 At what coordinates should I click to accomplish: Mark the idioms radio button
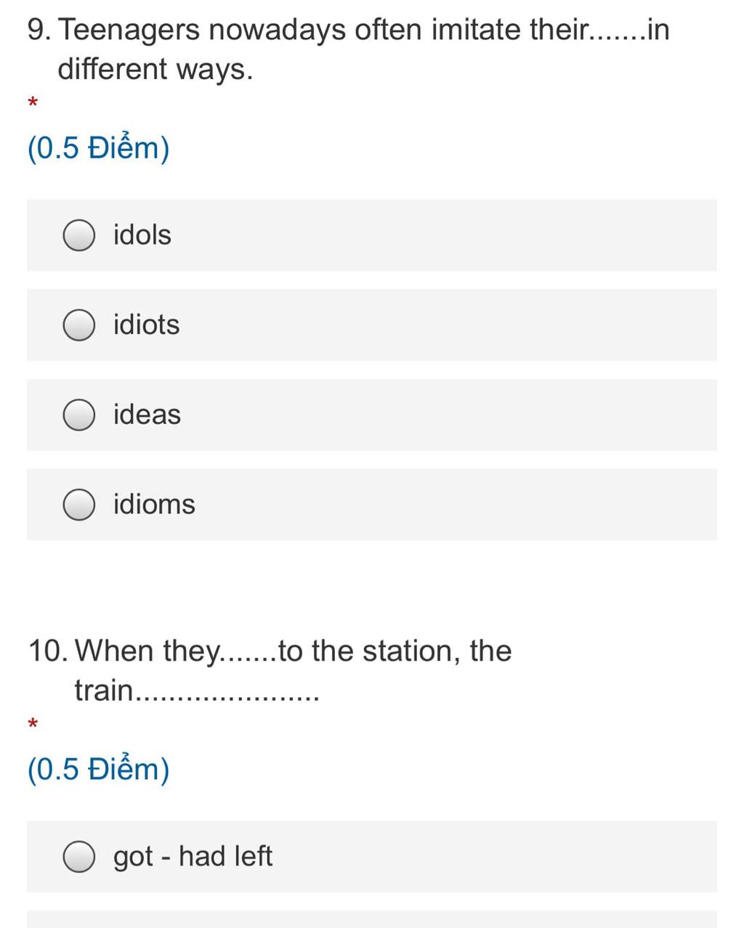[78, 505]
